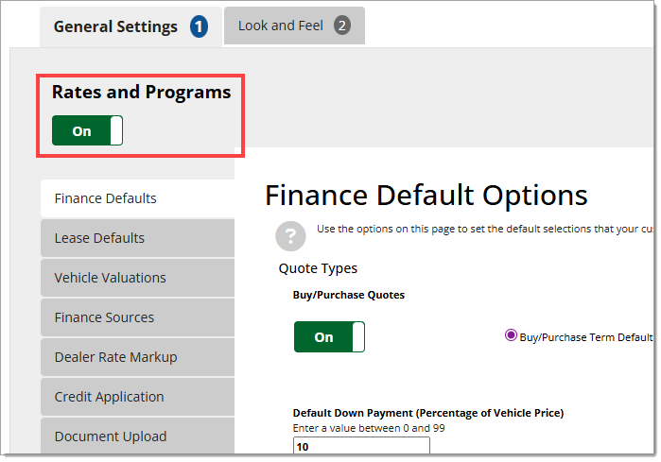
Task: Click the number 2 badge on Look and Feel
Action: [x=341, y=26]
